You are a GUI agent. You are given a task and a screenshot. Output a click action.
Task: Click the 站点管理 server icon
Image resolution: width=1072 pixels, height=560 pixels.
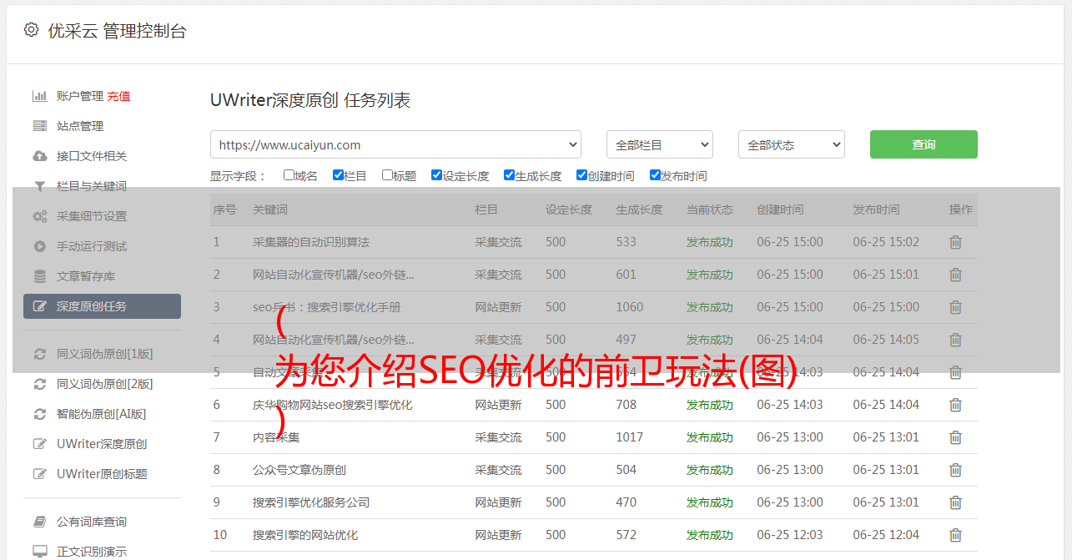tap(39, 126)
